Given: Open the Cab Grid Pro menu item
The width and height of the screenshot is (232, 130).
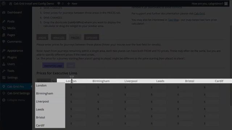Looking at the screenshot, I should 16,87.
